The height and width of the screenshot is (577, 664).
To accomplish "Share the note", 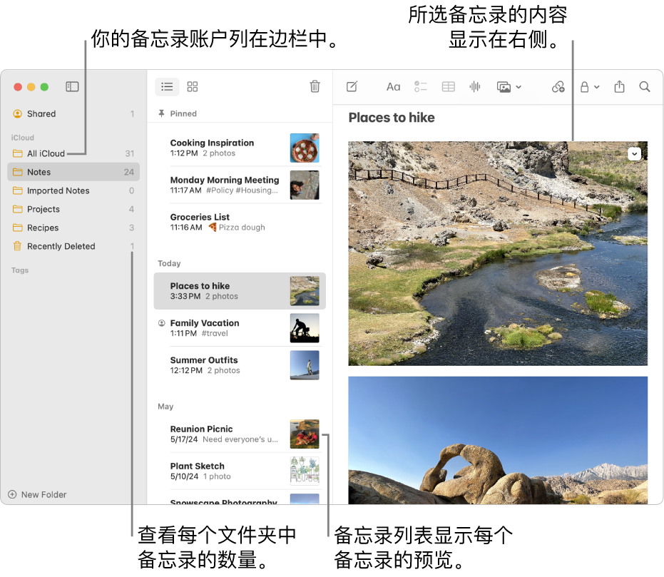I will click(x=619, y=86).
